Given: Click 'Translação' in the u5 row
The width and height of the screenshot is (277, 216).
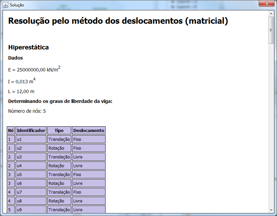Looking at the screenshot, I should (59, 174).
